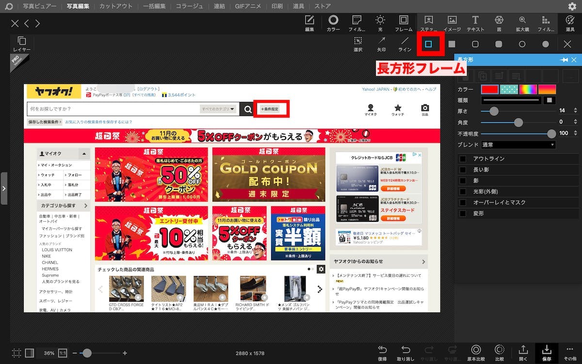Choose the ライン line tool
The width and height of the screenshot is (582, 364).
coord(404,44)
